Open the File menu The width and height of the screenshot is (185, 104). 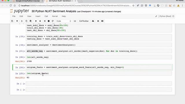(14, 16)
